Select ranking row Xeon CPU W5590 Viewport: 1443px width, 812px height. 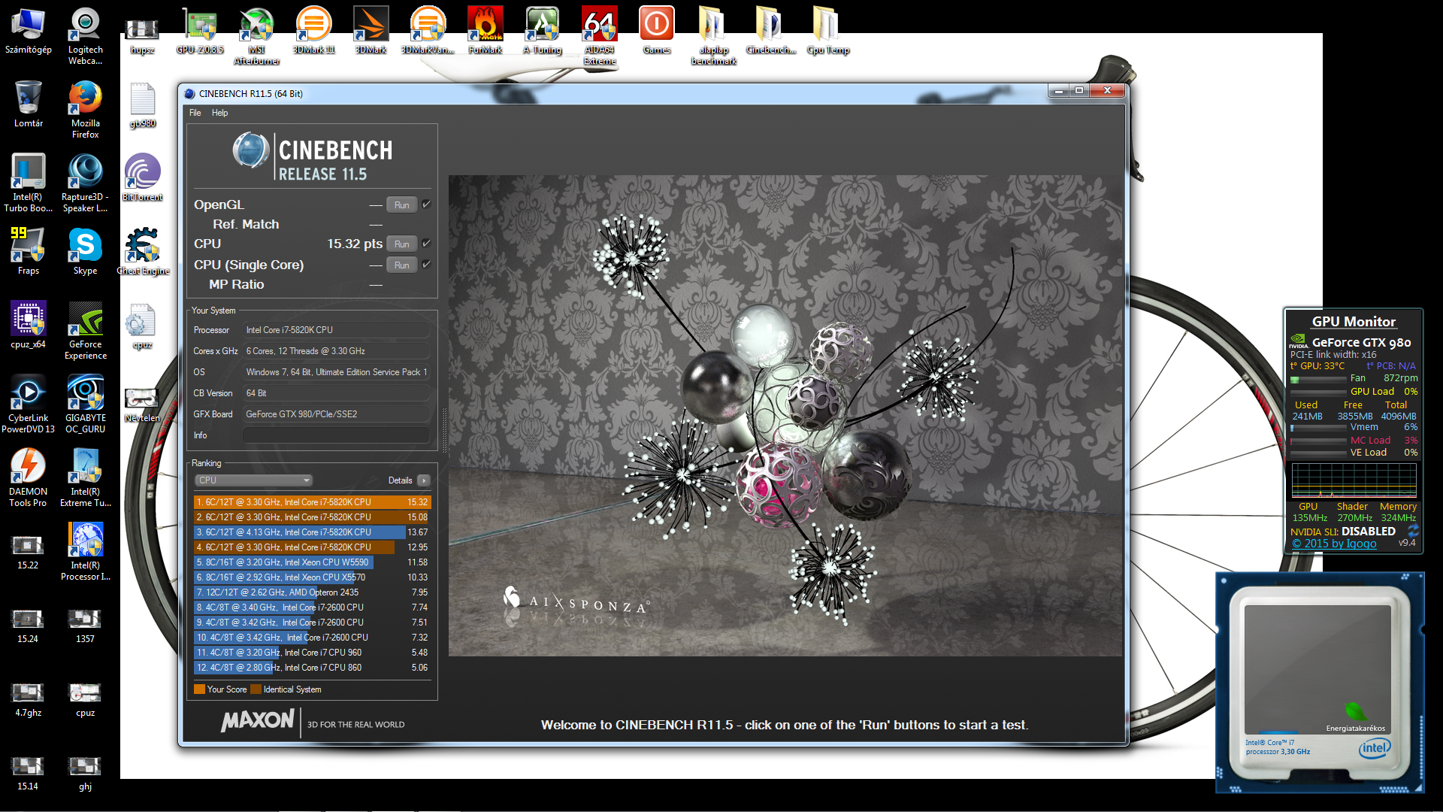tap(312, 562)
